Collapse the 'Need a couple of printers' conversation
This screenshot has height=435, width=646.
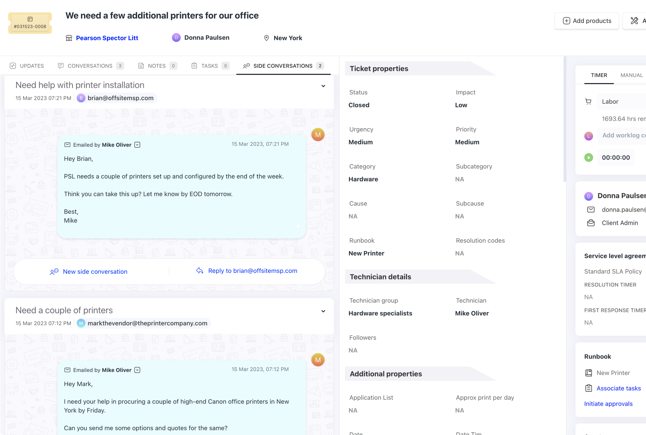tap(323, 311)
